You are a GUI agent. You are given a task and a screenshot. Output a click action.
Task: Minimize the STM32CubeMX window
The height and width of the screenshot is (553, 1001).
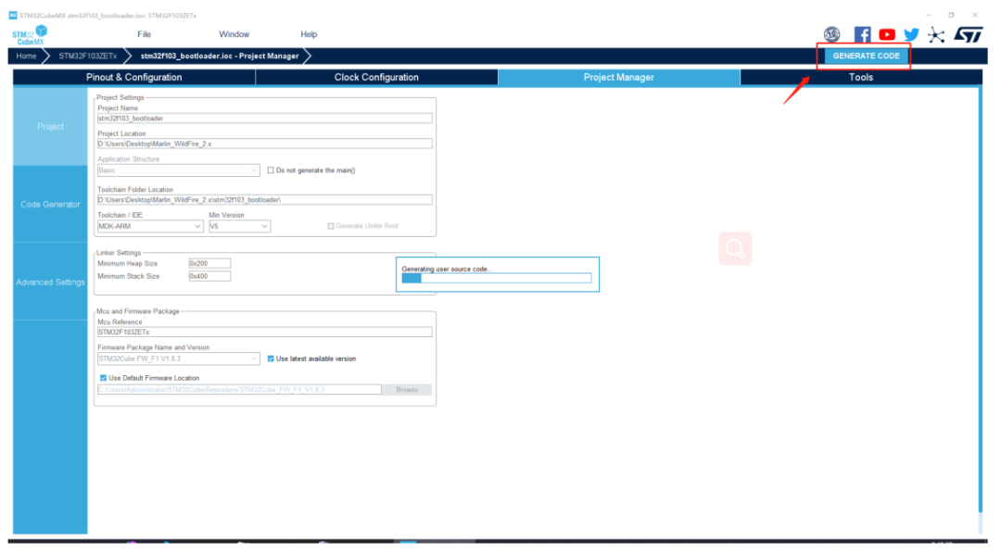pos(928,15)
